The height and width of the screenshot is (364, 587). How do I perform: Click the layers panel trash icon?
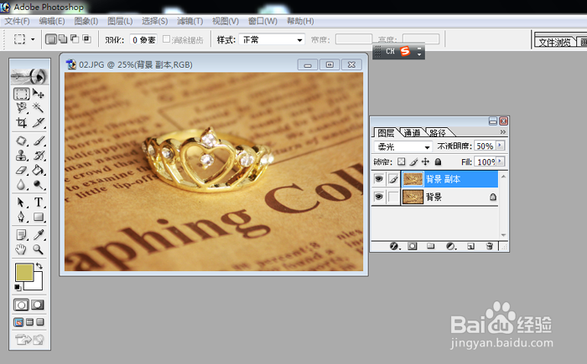click(x=489, y=246)
